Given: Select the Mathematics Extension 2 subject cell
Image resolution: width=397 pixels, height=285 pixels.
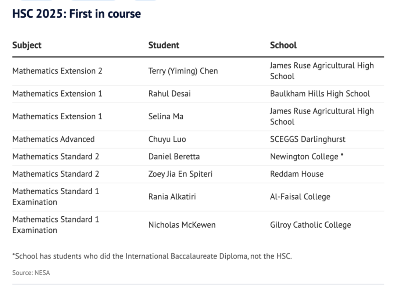Looking at the screenshot, I should pyautogui.click(x=57, y=71).
